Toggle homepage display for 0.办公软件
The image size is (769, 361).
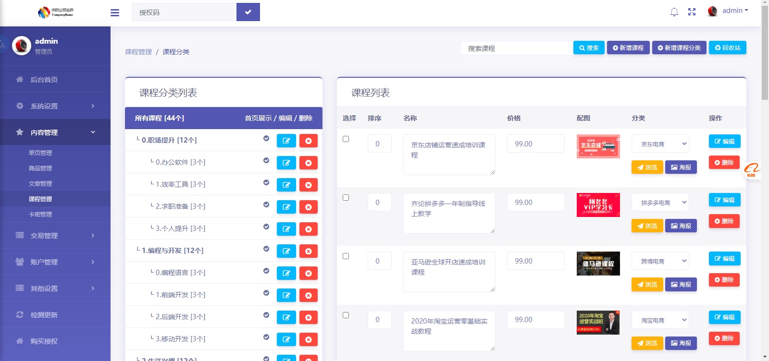click(266, 160)
